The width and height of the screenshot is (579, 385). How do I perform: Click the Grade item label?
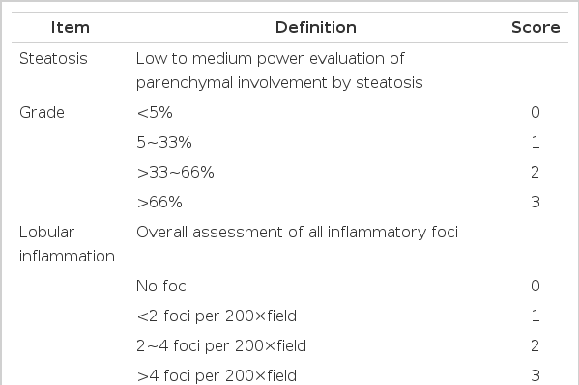[x=42, y=112]
